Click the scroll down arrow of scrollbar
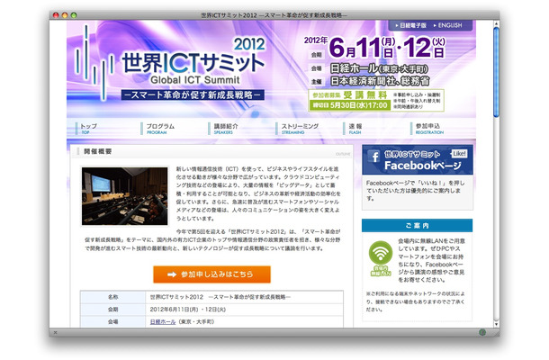 (x=496, y=324)
